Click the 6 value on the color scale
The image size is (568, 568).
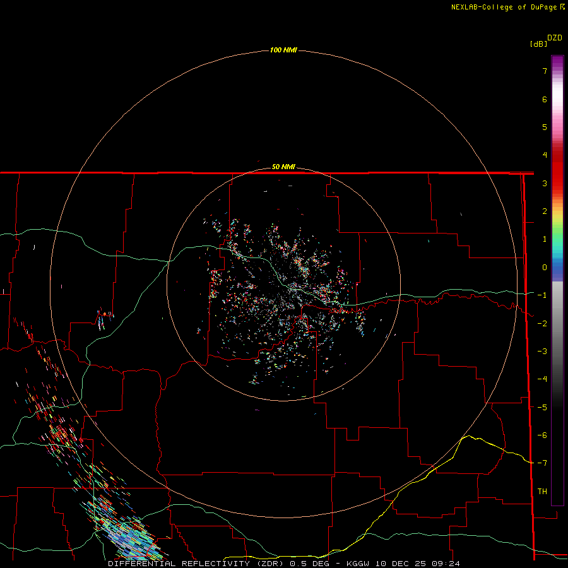(x=545, y=100)
